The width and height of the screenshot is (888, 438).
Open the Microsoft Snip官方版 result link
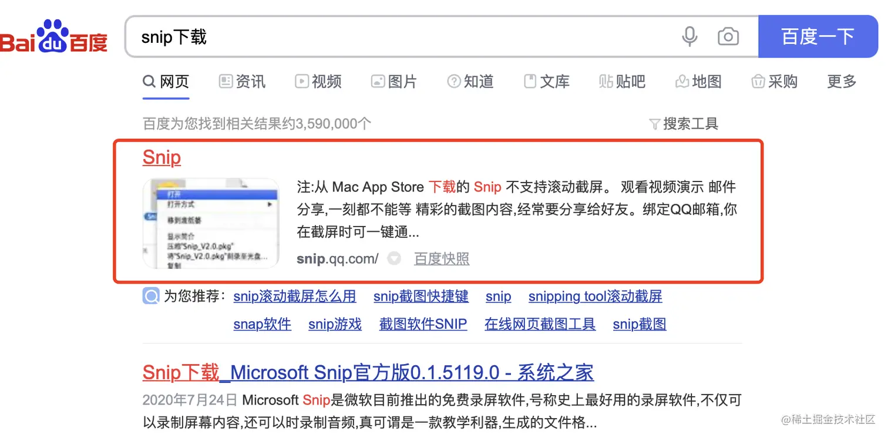368,372
